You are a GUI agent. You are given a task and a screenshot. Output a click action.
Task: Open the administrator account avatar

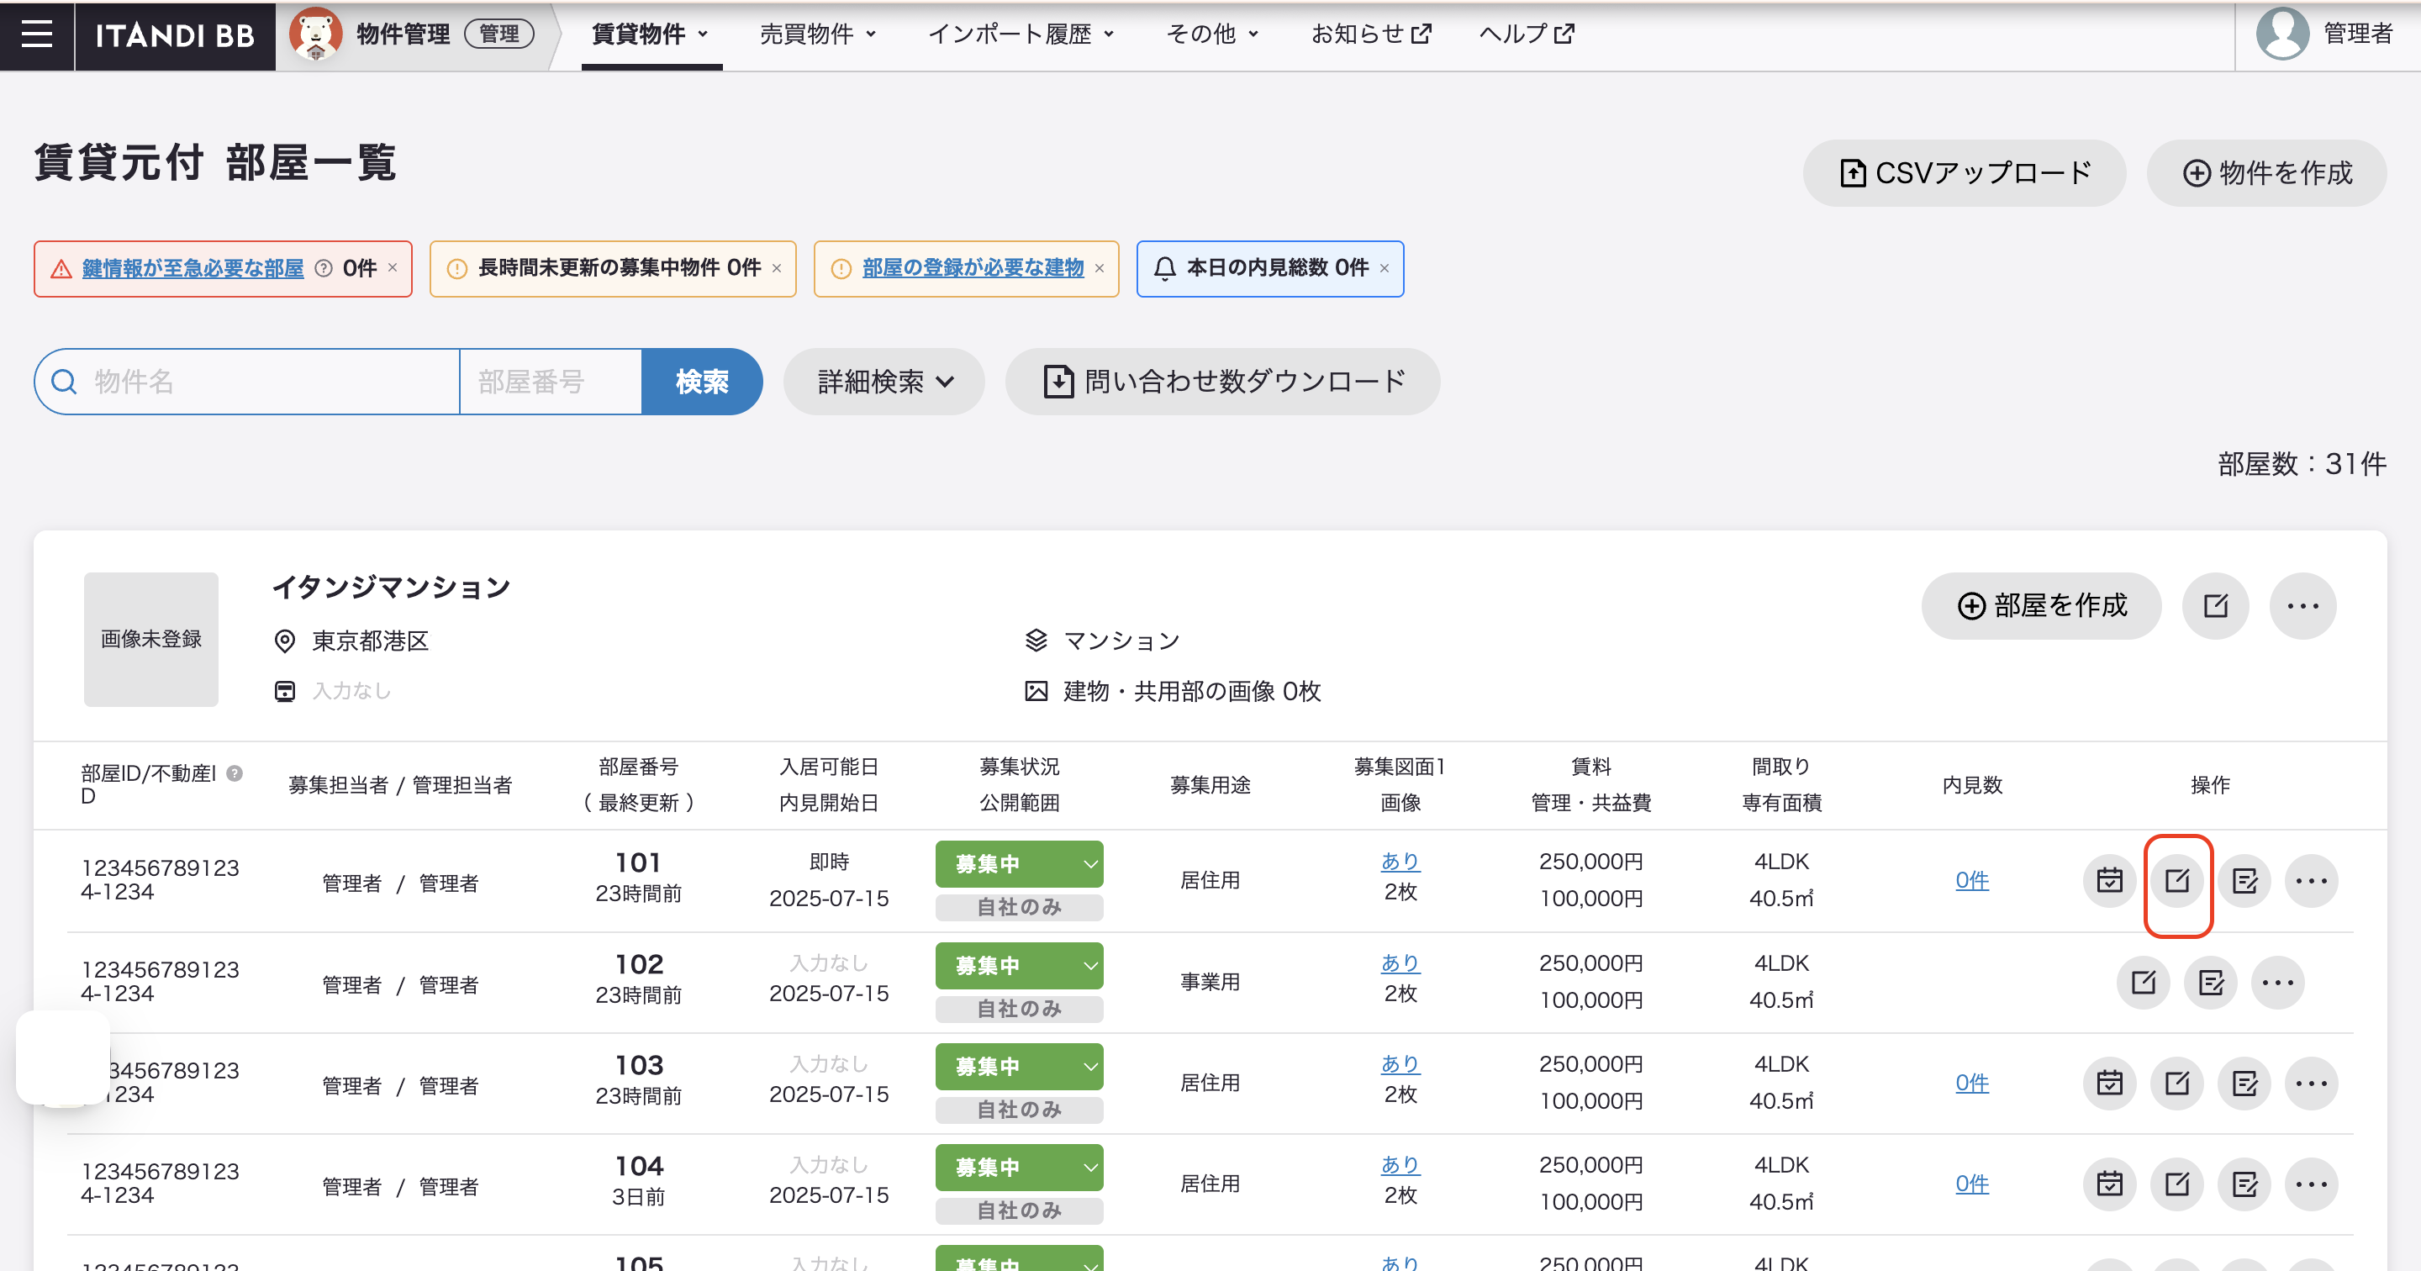2283,34
